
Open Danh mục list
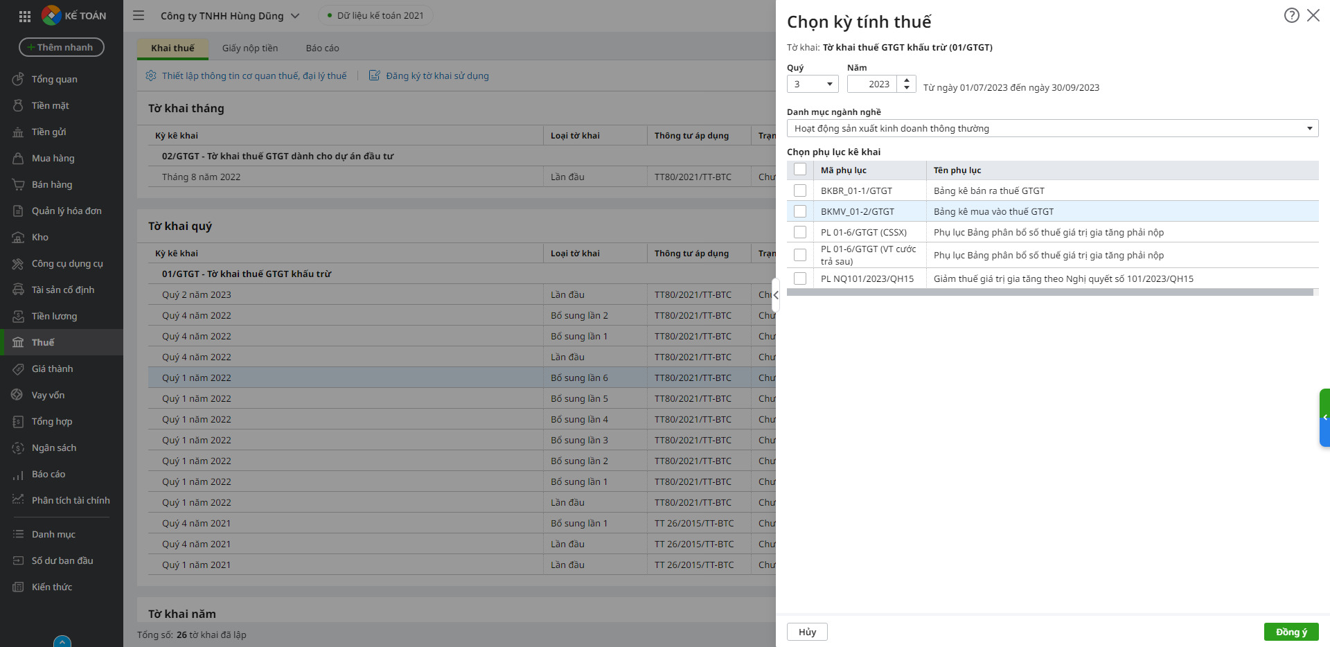click(x=62, y=534)
